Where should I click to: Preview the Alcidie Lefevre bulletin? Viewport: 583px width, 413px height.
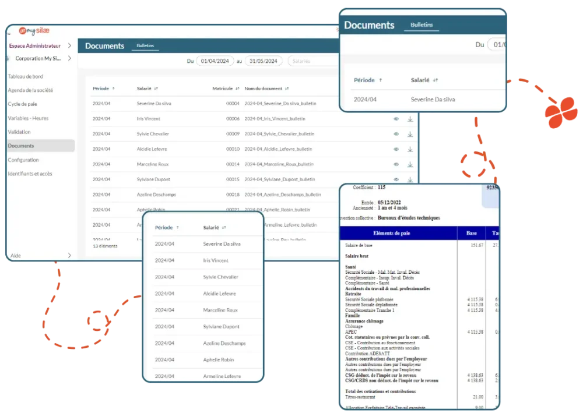click(396, 149)
